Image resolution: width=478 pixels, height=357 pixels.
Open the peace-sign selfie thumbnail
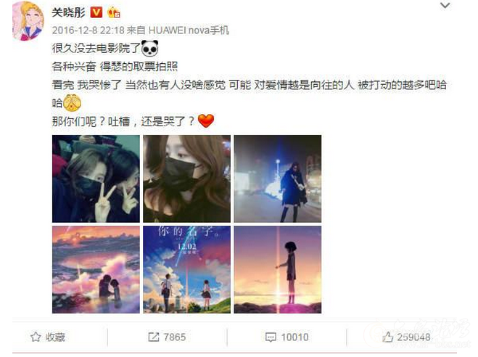[x=96, y=178]
